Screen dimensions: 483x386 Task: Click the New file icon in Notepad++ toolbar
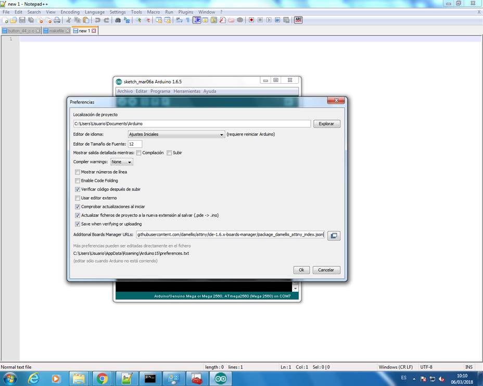click(5, 20)
